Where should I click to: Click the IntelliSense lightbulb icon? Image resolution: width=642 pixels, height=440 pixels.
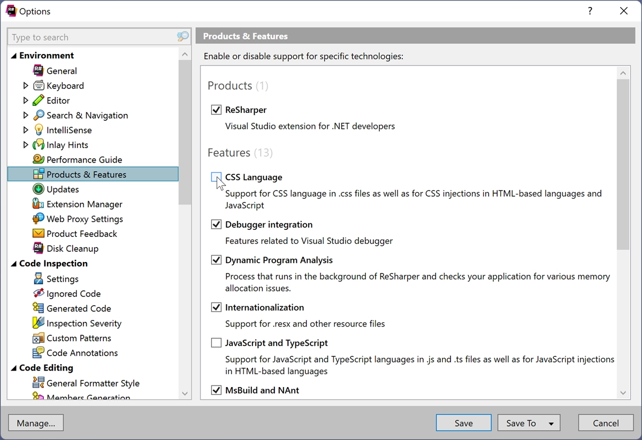39,130
